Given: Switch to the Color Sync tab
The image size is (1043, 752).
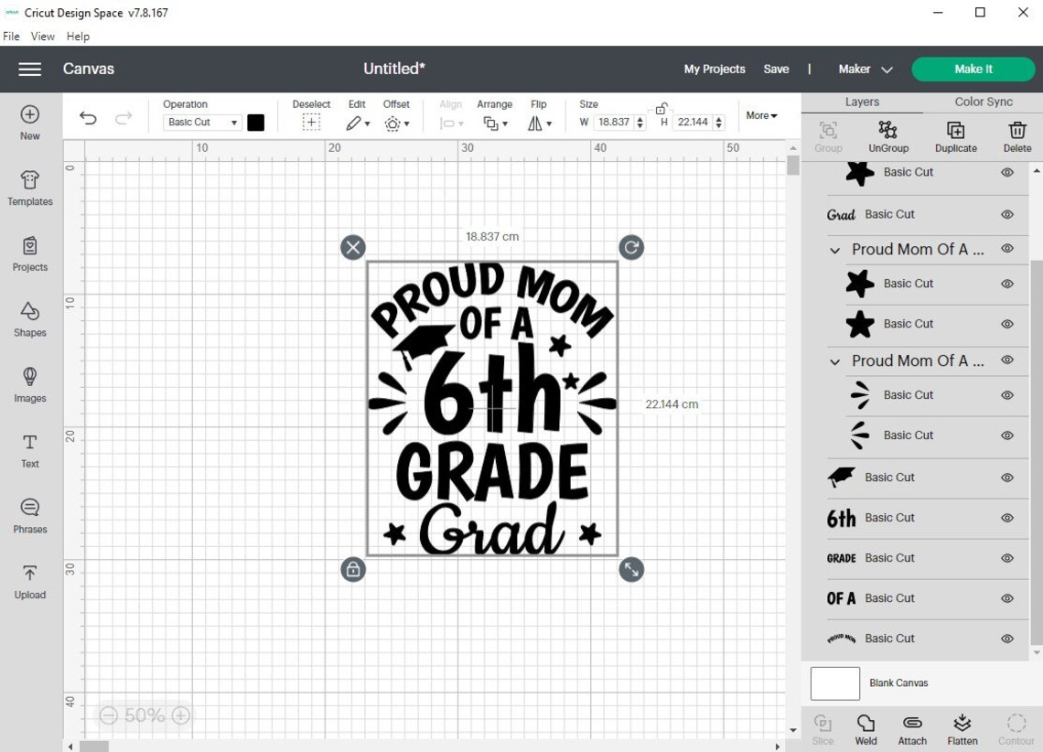Looking at the screenshot, I should coord(983,101).
